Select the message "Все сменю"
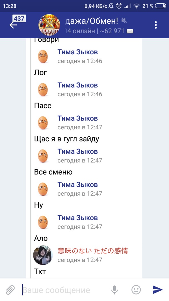The width and height of the screenshot is (169, 301). pyautogui.click(x=53, y=172)
